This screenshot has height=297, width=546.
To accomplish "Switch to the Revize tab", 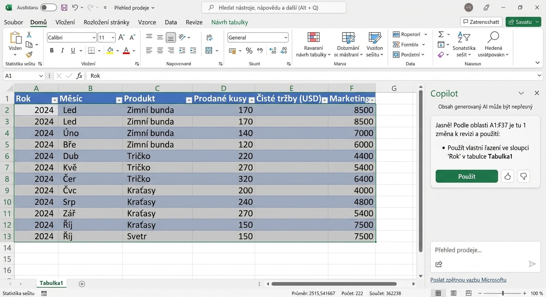I will pyautogui.click(x=194, y=22).
